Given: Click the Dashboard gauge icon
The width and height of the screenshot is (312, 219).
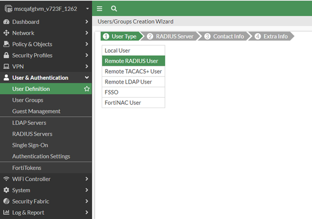Looking at the screenshot, I should pyautogui.click(x=7, y=22).
